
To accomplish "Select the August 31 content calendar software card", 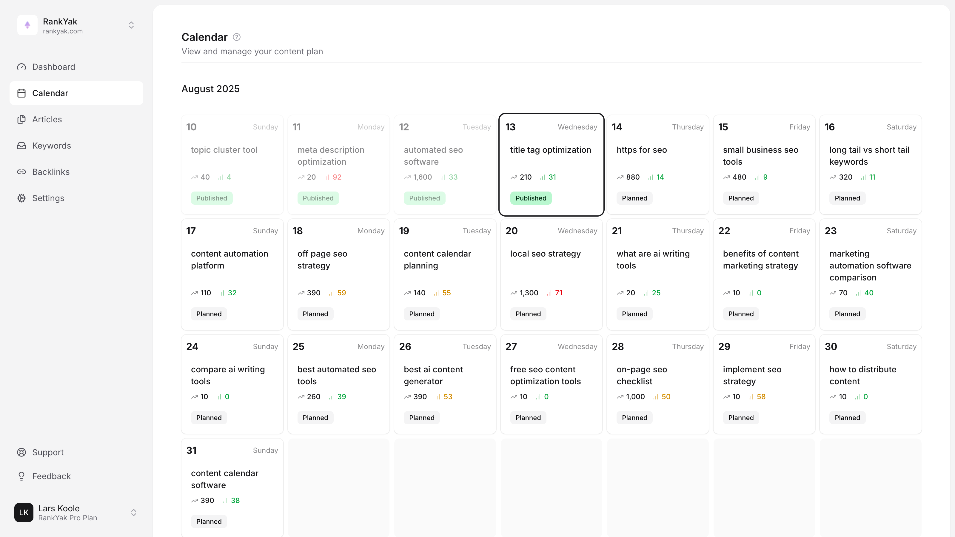I will [225, 479].
